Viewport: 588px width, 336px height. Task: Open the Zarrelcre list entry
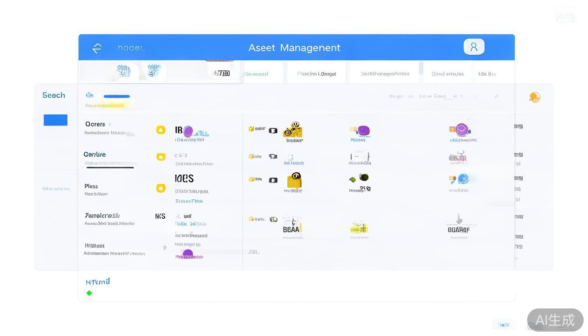102,216
